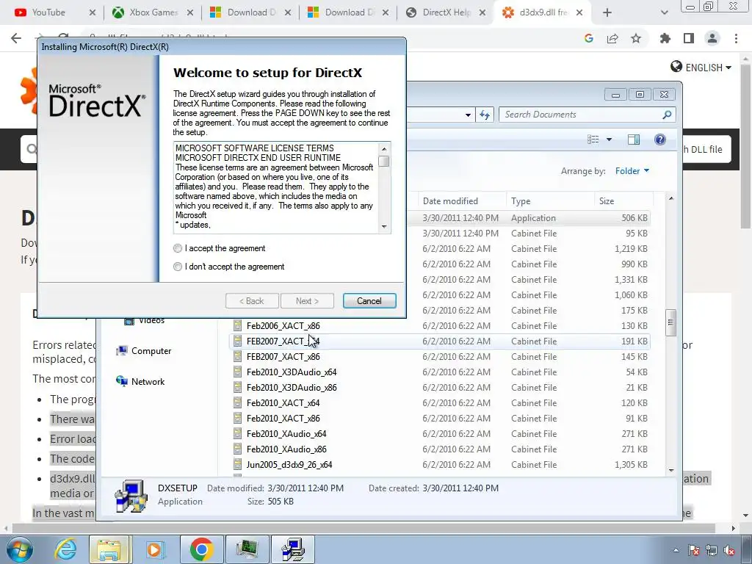
Task: Select "I accept the agreement" radio button
Action: (x=178, y=248)
